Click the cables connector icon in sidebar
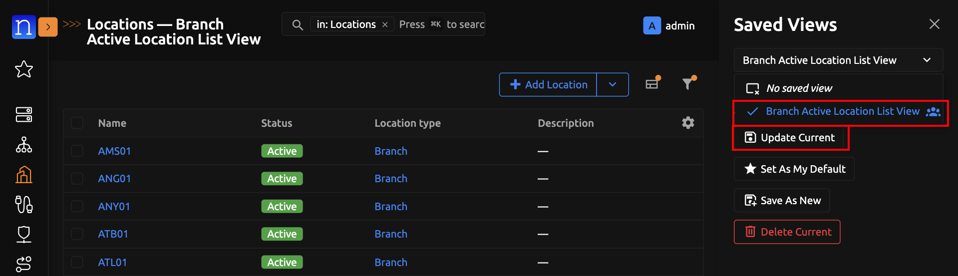The image size is (958, 276). coord(23,204)
